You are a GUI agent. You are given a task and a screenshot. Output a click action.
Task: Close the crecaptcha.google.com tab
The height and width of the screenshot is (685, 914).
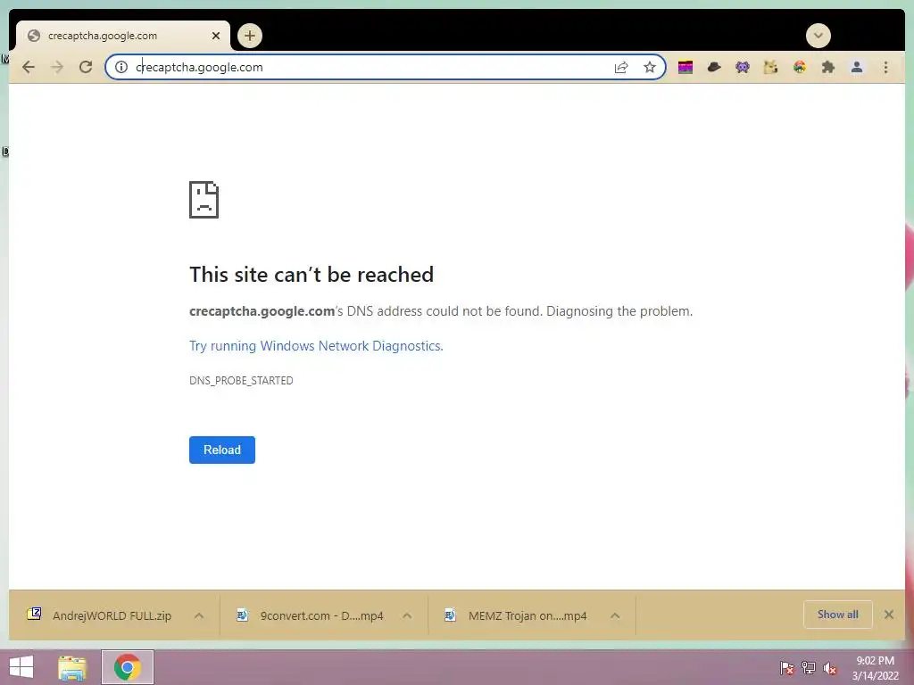[216, 36]
